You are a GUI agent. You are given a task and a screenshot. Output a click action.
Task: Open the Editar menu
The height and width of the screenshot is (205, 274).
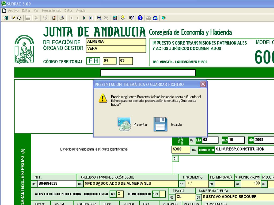[x=26, y=11]
